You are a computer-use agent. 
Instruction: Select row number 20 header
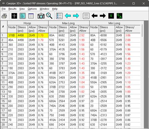(x=4, y=125)
